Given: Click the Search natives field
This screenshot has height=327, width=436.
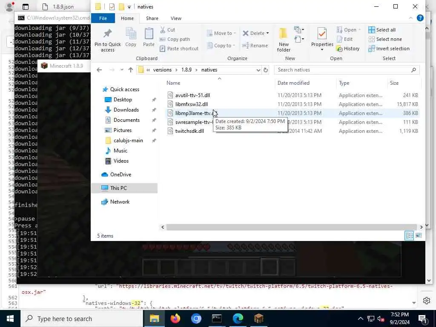Looking at the screenshot, I should (347, 70).
